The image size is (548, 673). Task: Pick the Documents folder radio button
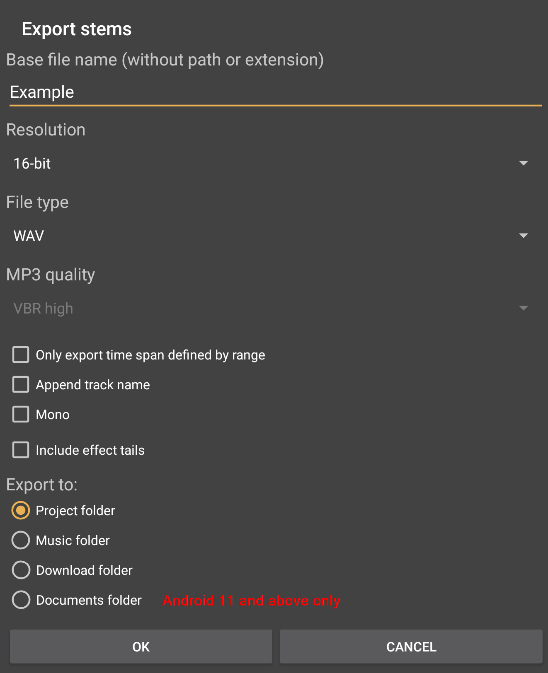tap(21, 600)
